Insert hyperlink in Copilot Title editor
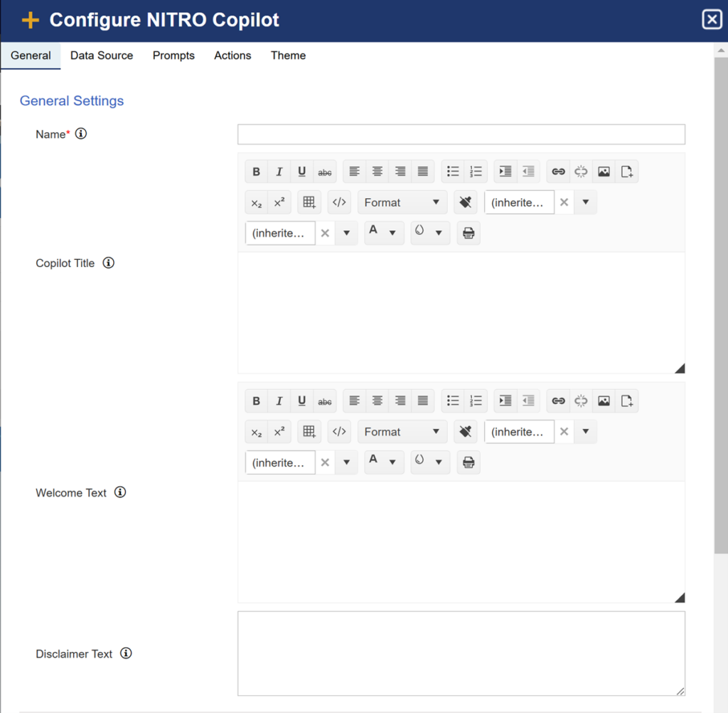The image size is (728, 713). pyautogui.click(x=558, y=172)
